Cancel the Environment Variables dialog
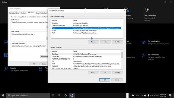The height and width of the screenshot is (98, 174). (117, 80)
